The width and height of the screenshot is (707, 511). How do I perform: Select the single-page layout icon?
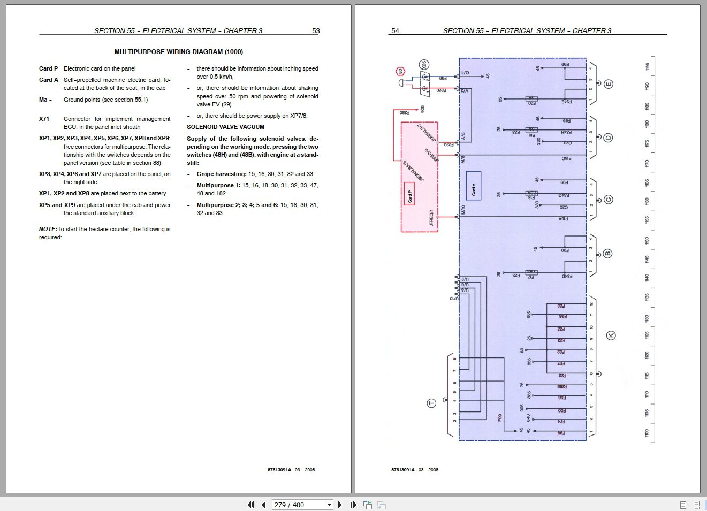pyautogui.click(x=683, y=505)
